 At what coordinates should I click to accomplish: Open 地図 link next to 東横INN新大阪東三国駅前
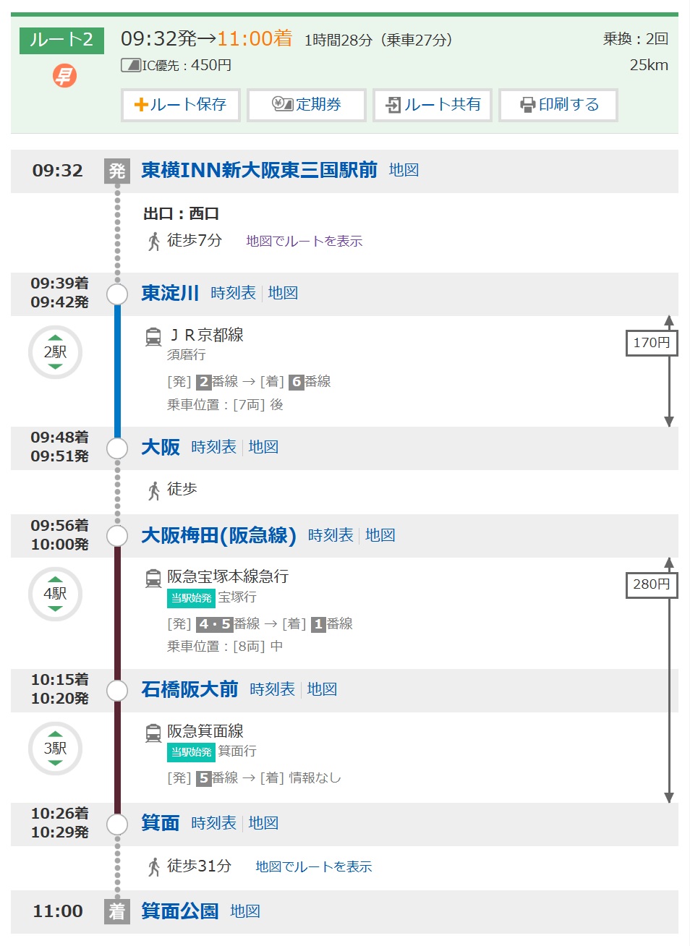pos(404,170)
